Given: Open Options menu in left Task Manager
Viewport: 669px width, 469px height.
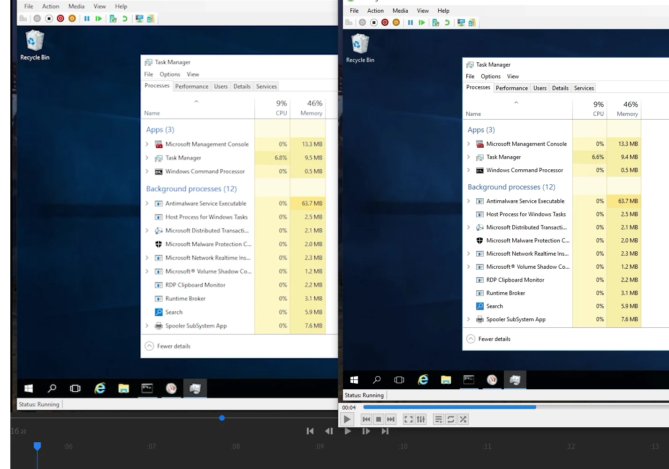Looking at the screenshot, I should [x=170, y=74].
